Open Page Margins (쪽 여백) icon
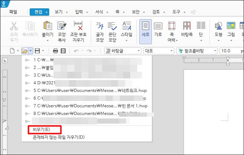Image resolution: width=244 pixels, height=155 pixels. tap(172, 26)
